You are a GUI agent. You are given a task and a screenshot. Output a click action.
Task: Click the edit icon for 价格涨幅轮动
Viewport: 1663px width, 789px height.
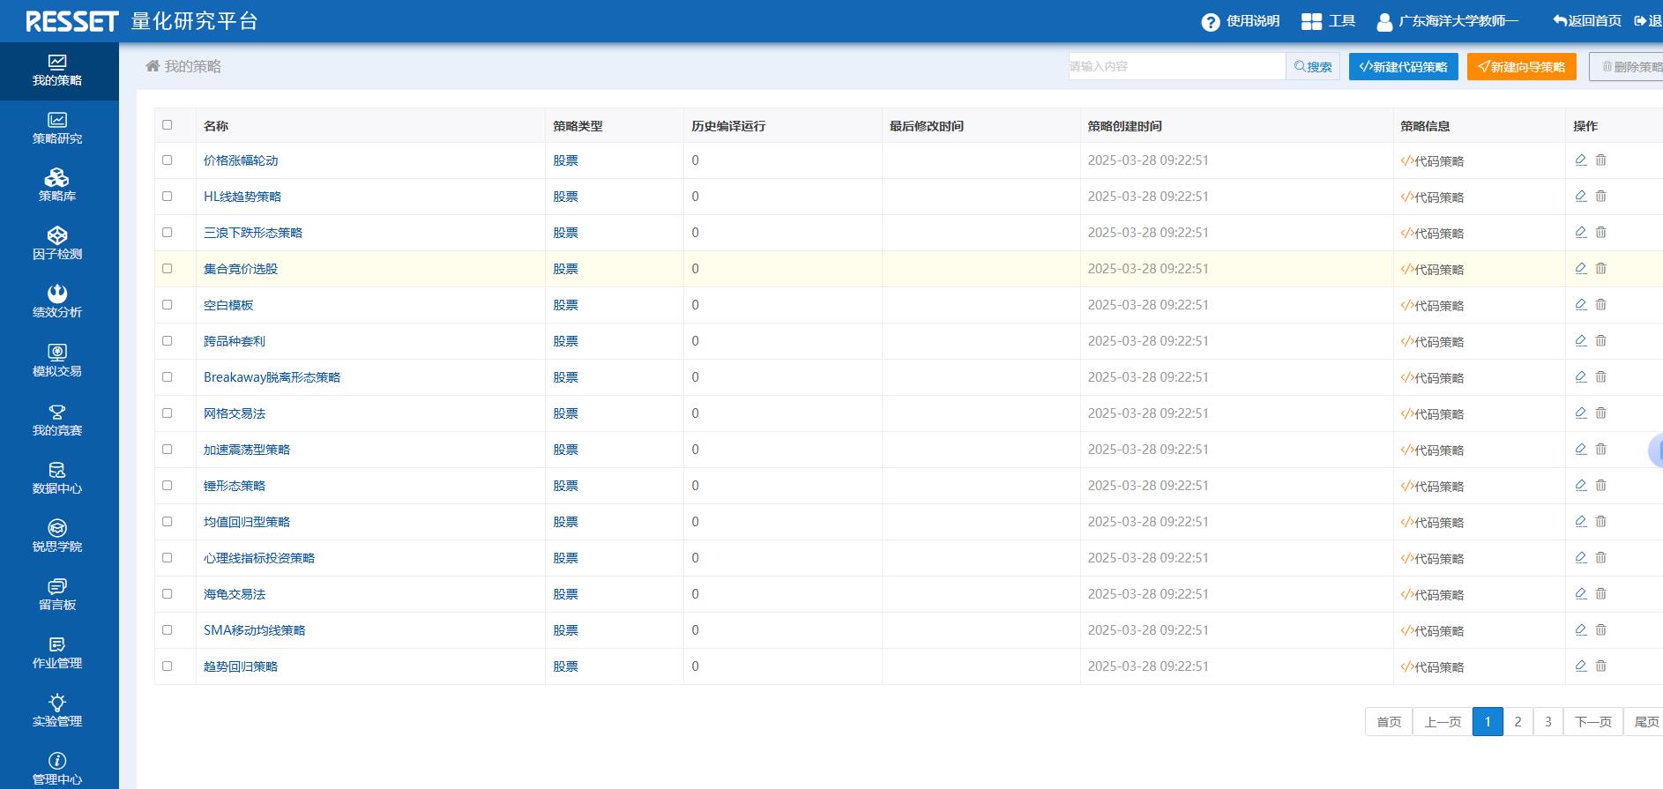click(x=1581, y=160)
